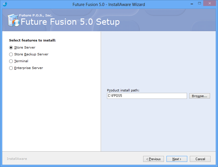Go back with the Previous button
Viewport: 218px width, 167px height.
click(x=153, y=159)
